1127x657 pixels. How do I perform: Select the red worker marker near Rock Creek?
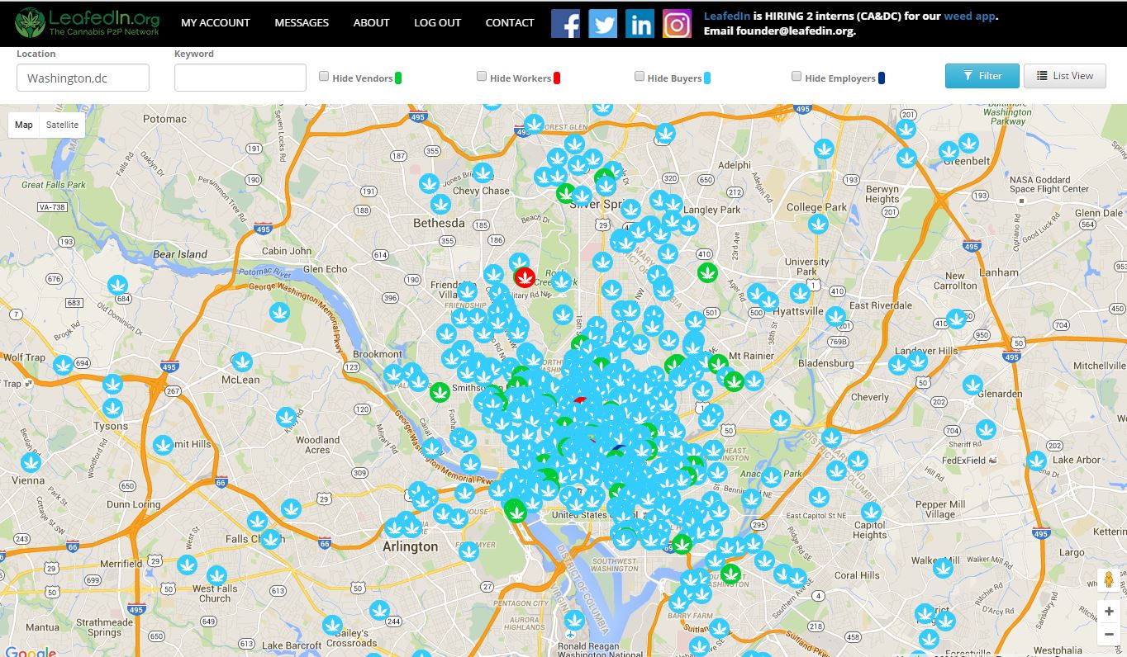[526, 277]
